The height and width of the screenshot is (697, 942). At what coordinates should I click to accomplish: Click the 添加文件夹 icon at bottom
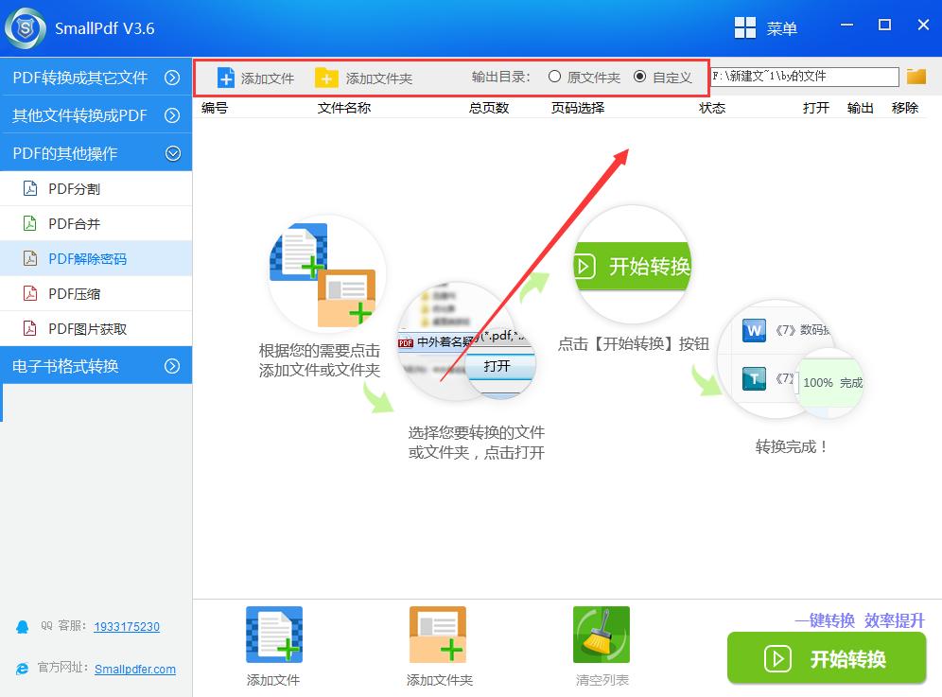tap(438, 634)
